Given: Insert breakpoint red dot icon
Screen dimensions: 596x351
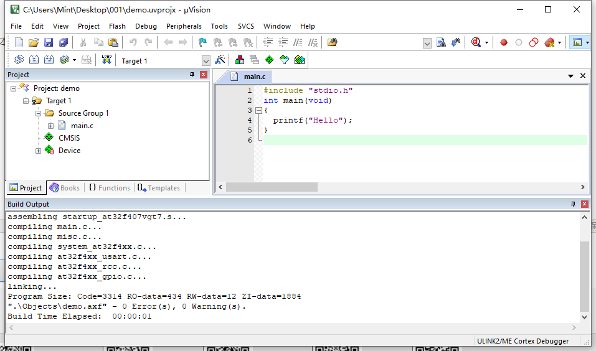Looking at the screenshot, I should 504,42.
